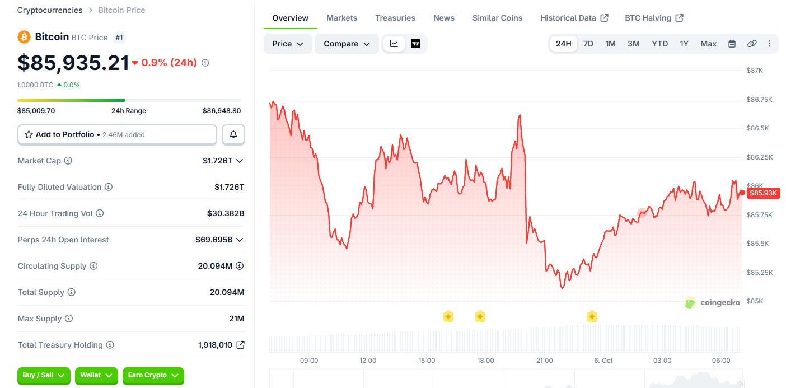The height and width of the screenshot is (388, 786).
Task: Open chart more options three-dot menu
Action: [x=770, y=44]
